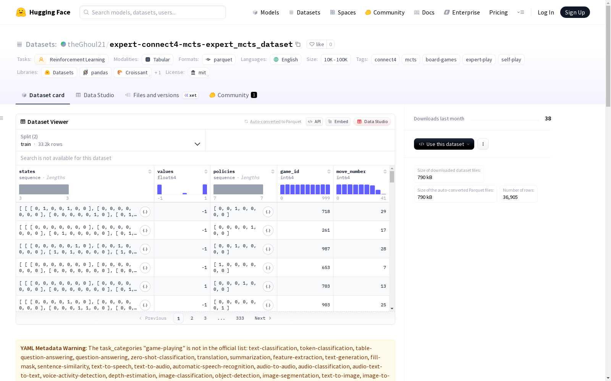The image size is (611, 381).
Task: Open Docs
Action: point(424,12)
